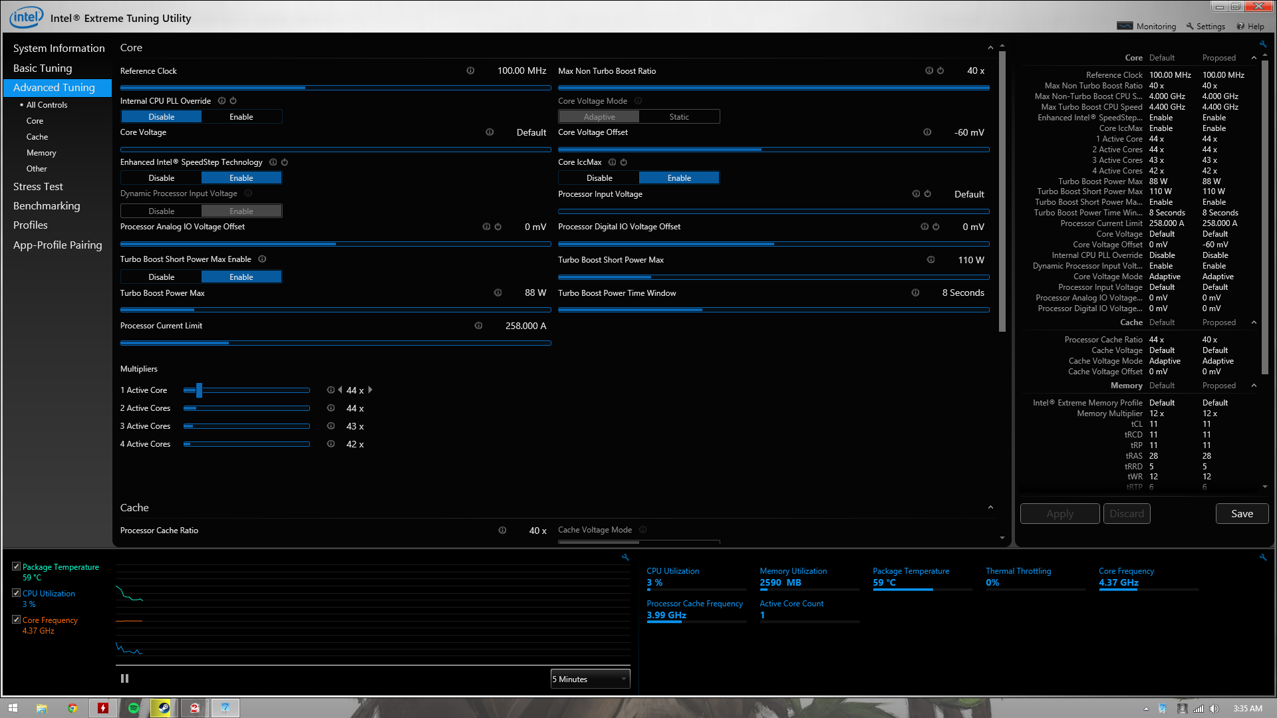Increase the 1 Active Core multiplier with the right arrow
Screen dimensions: 1277x718
click(x=370, y=390)
